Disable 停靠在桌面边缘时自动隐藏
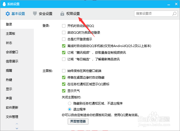Screen dimensions: 180x131 pos(64,77)
